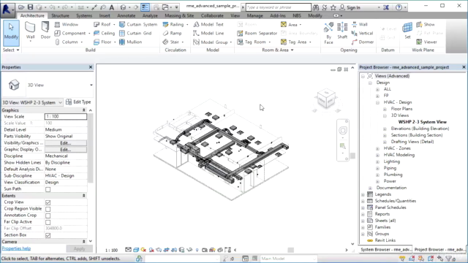Select the Model Text tool
Screen dimensions: 468x263
[208, 24]
